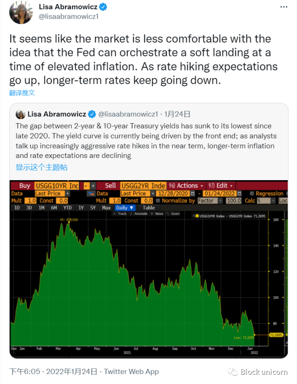
Task: Select the Annotate pencil tool
Action: (139, 214)
